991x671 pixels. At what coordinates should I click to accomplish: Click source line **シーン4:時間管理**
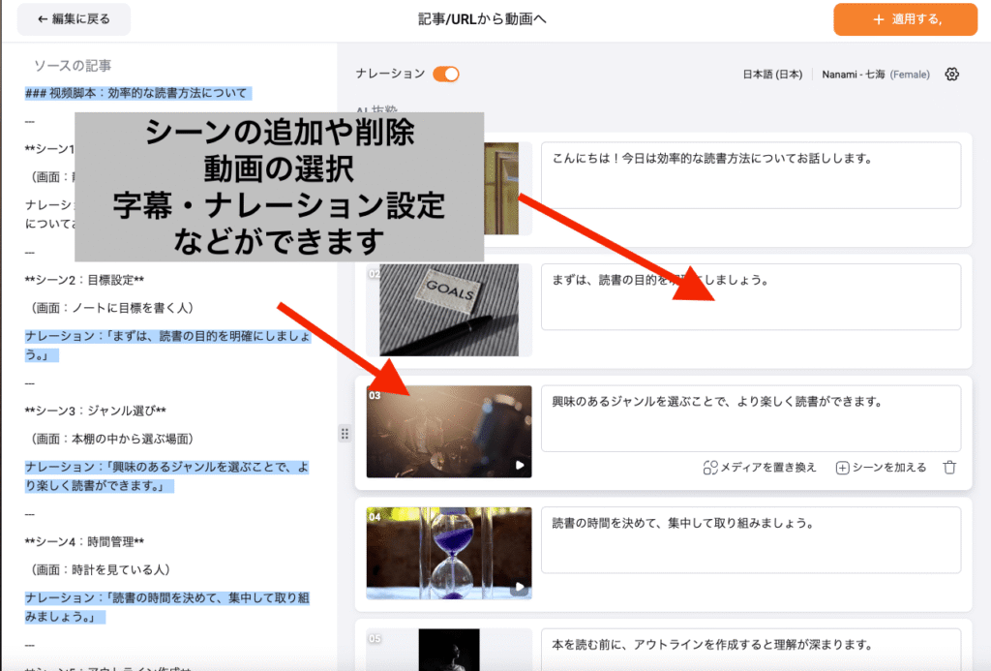(84, 541)
